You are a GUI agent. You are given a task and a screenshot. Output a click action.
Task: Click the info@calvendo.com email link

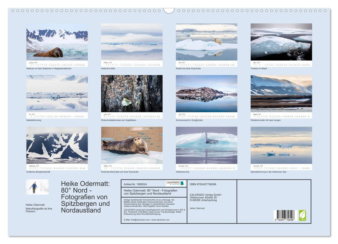point(140,220)
